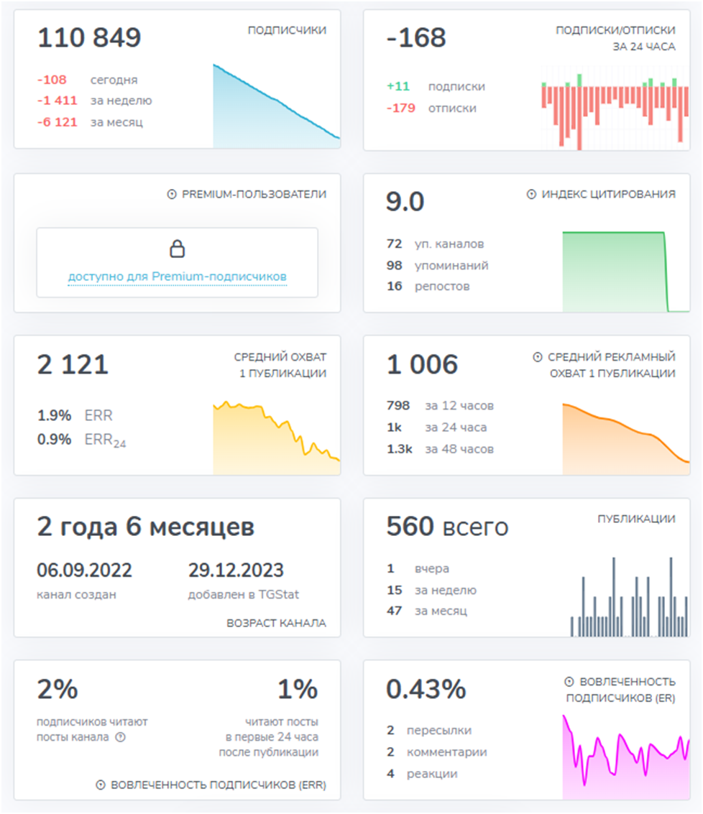703x814 pixels.
Task: Click the lock icon in Premium card
Action: [x=177, y=249]
